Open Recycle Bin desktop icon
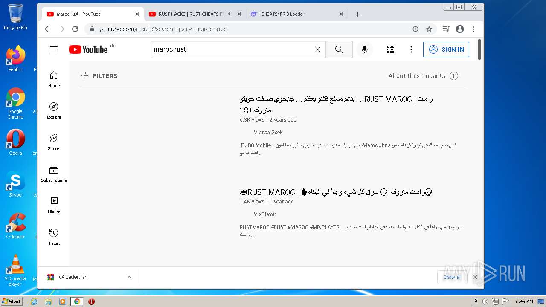The height and width of the screenshot is (307, 546). coord(15,17)
